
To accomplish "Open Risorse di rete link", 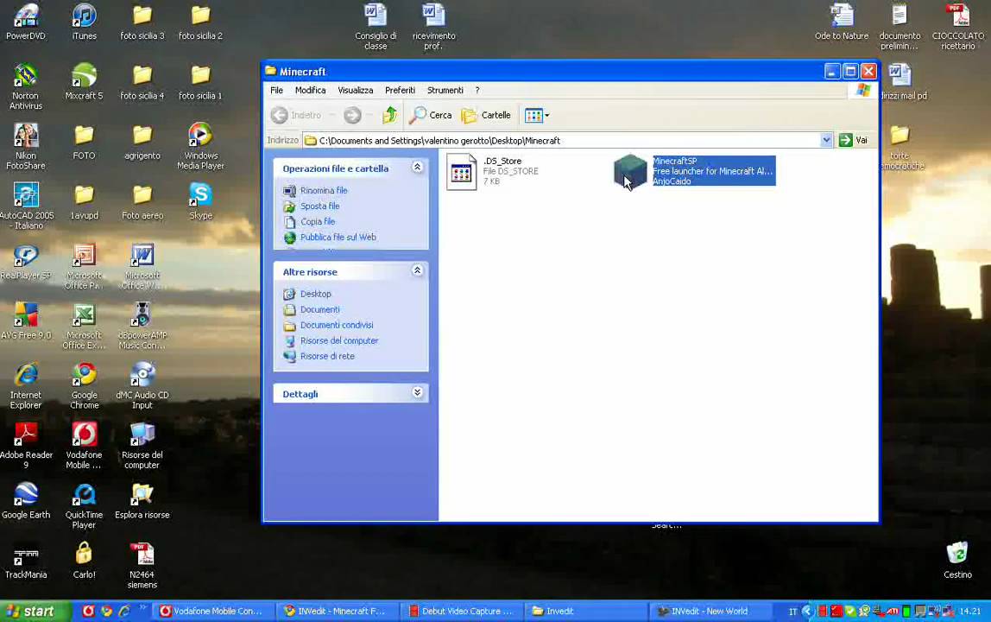I will (x=327, y=356).
